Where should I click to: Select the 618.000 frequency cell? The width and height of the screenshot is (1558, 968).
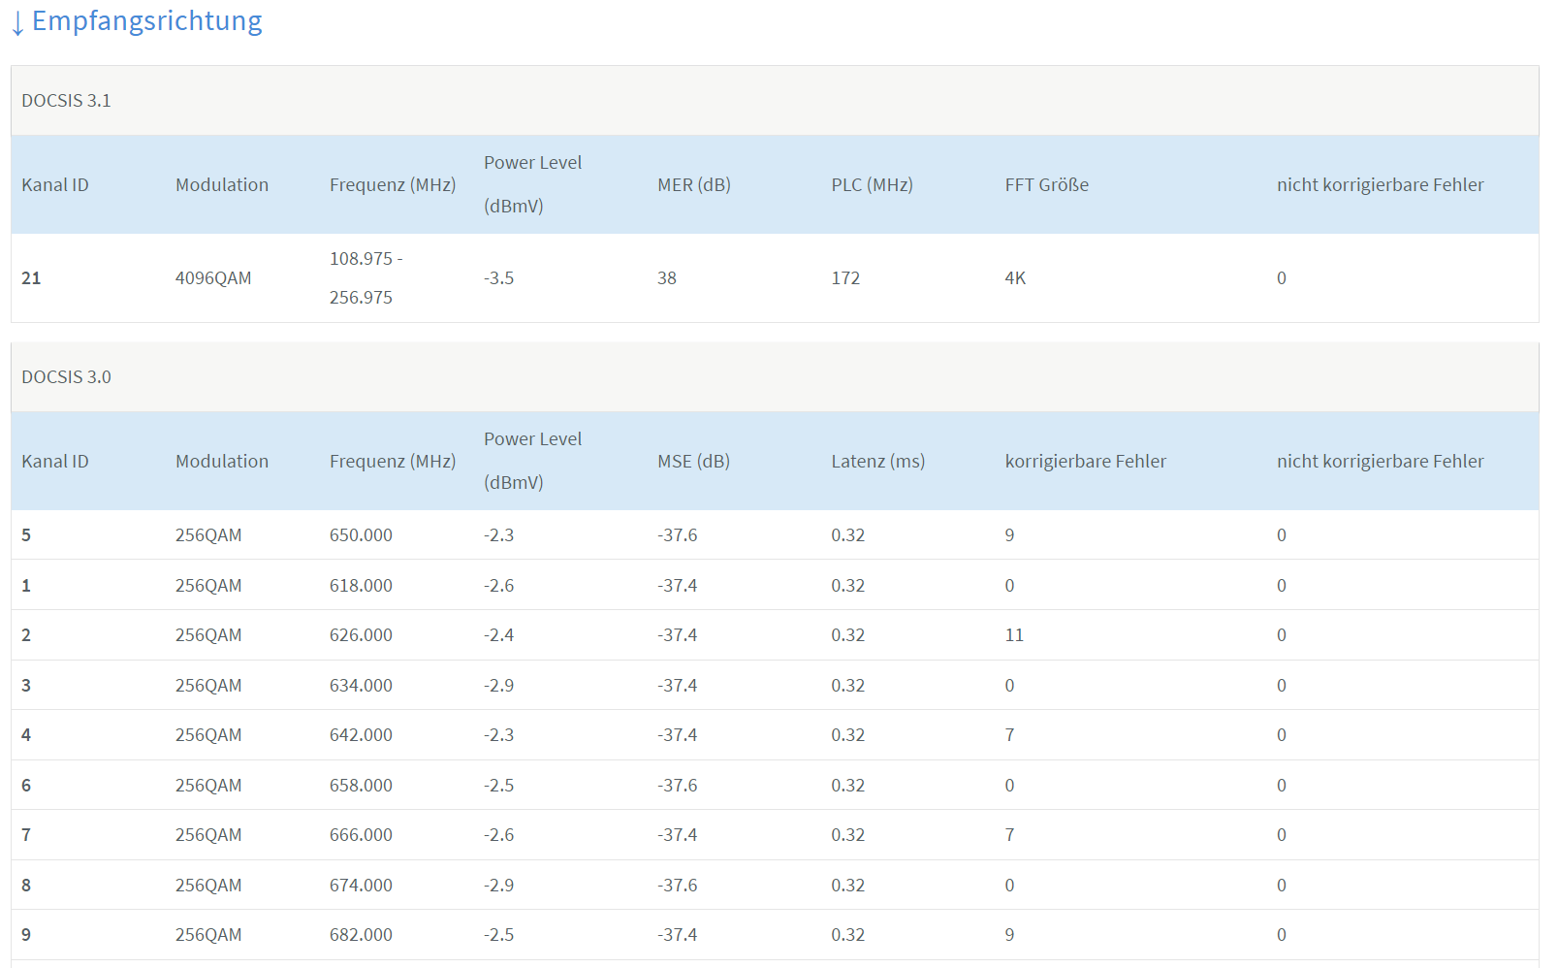[361, 586]
